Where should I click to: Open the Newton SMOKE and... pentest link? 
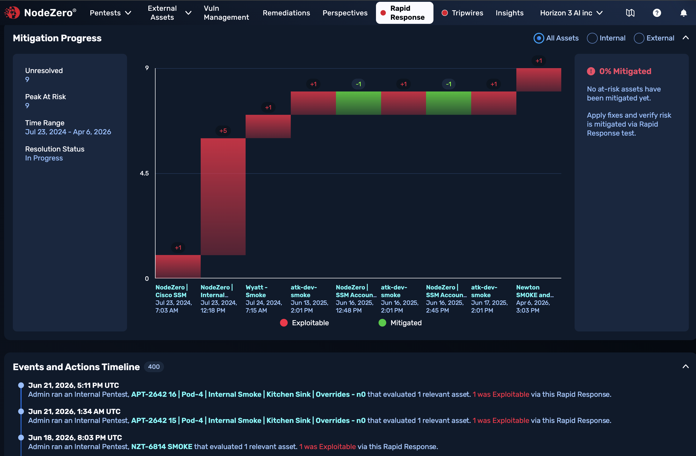535,291
